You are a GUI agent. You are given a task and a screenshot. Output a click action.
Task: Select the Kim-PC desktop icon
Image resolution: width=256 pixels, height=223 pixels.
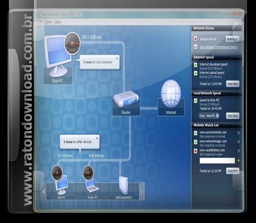point(62,185)
